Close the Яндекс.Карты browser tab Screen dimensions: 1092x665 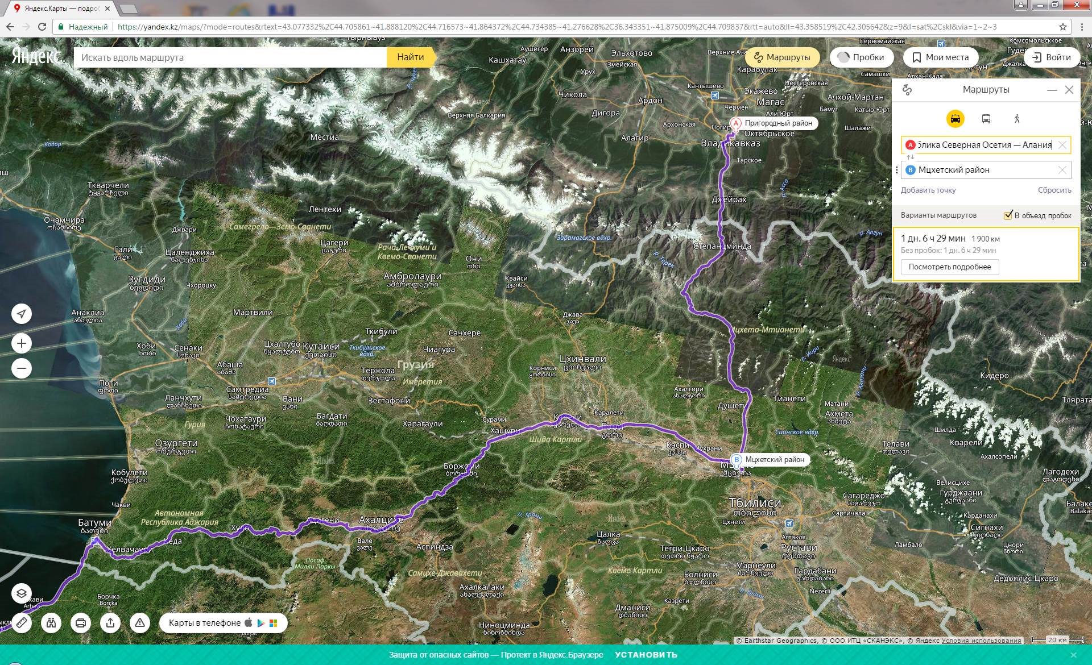coord(107,9)
